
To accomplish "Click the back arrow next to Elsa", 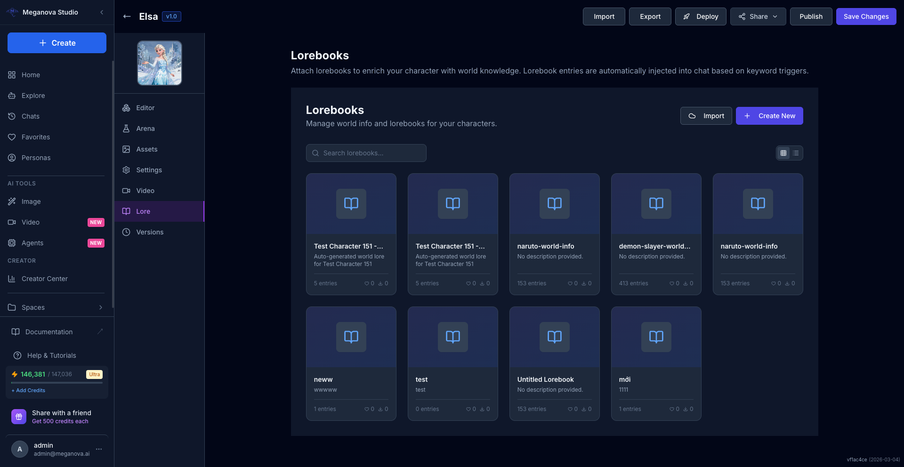I will 127,16.
